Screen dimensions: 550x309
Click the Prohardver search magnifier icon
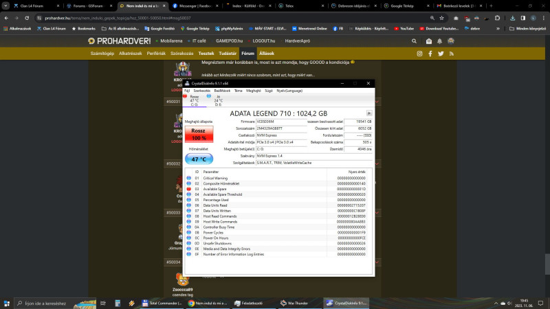[414, 41]
